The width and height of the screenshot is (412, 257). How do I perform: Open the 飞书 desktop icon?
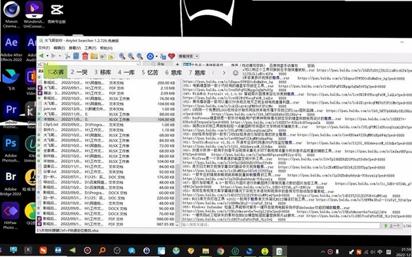click(10, 79)
